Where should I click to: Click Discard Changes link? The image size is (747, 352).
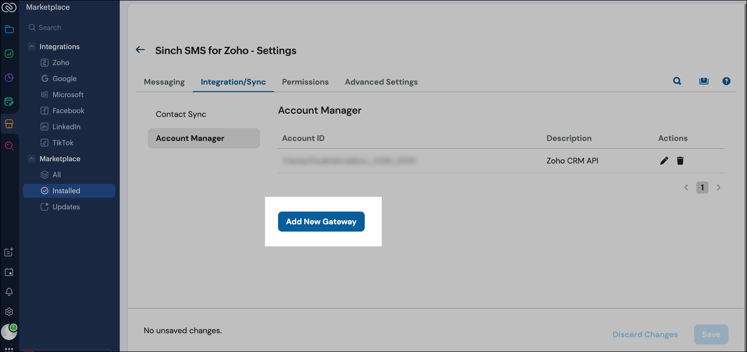(645, 335)
